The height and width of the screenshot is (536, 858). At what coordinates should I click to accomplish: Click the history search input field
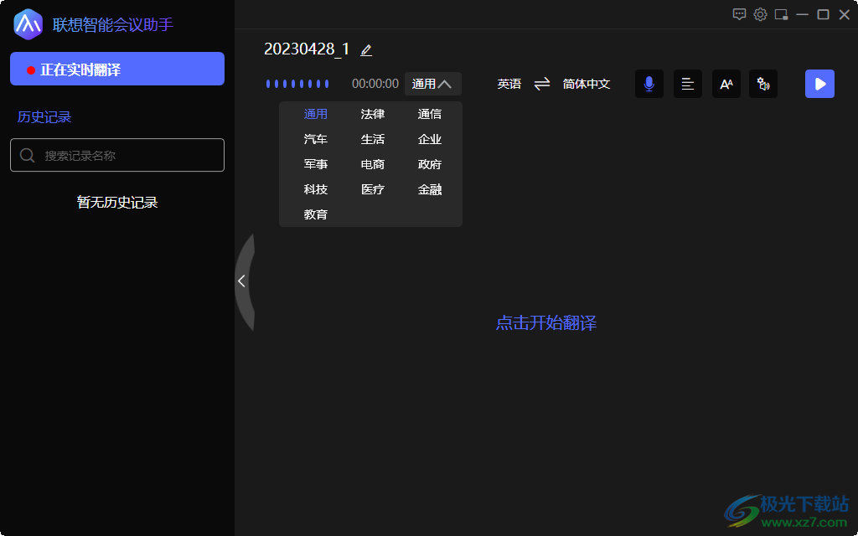click(x=116, y=155)
